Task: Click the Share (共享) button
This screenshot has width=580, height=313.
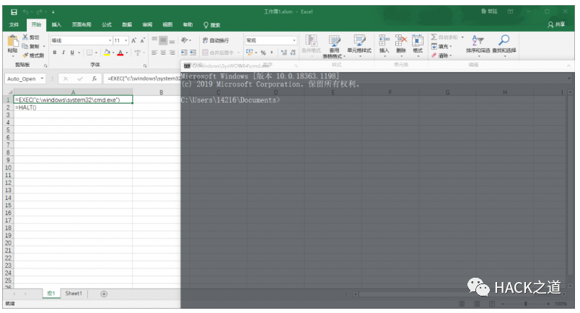Action: tap(556, 24)
